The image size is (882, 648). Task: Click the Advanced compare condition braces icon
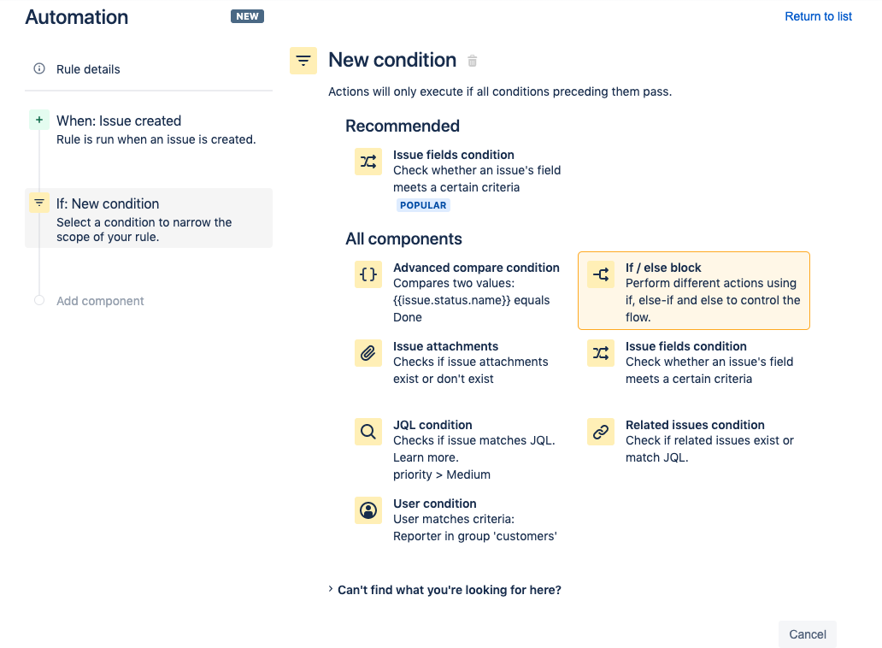367,274
